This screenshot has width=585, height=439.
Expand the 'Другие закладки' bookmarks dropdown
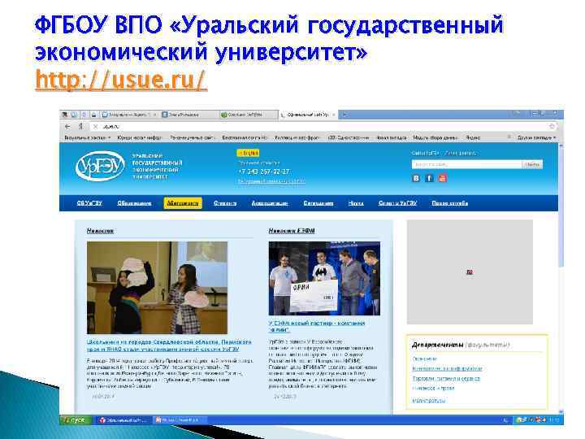(x=536, y=137)
